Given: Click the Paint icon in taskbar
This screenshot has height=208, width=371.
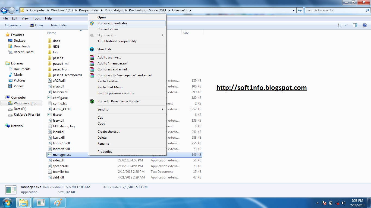Looking at the screenshot, I should pos(58,203).
